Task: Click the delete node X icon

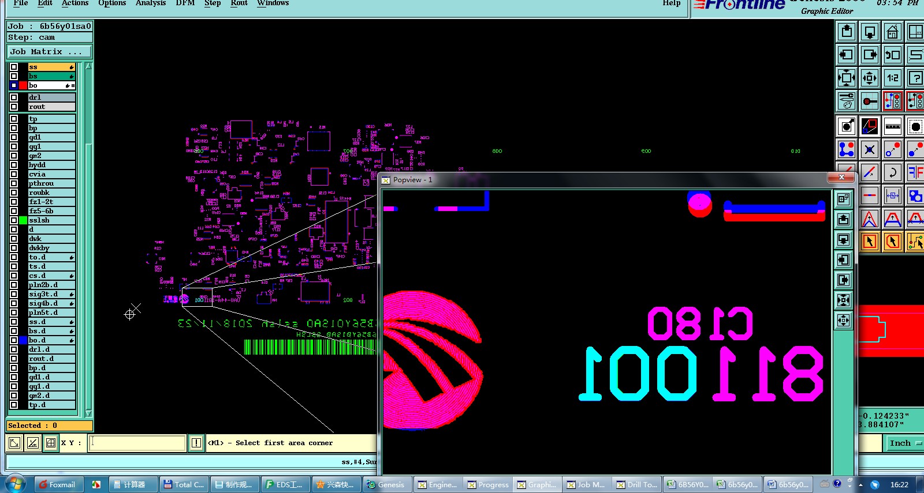Action: pyautogui.click(x=870, y=149)
